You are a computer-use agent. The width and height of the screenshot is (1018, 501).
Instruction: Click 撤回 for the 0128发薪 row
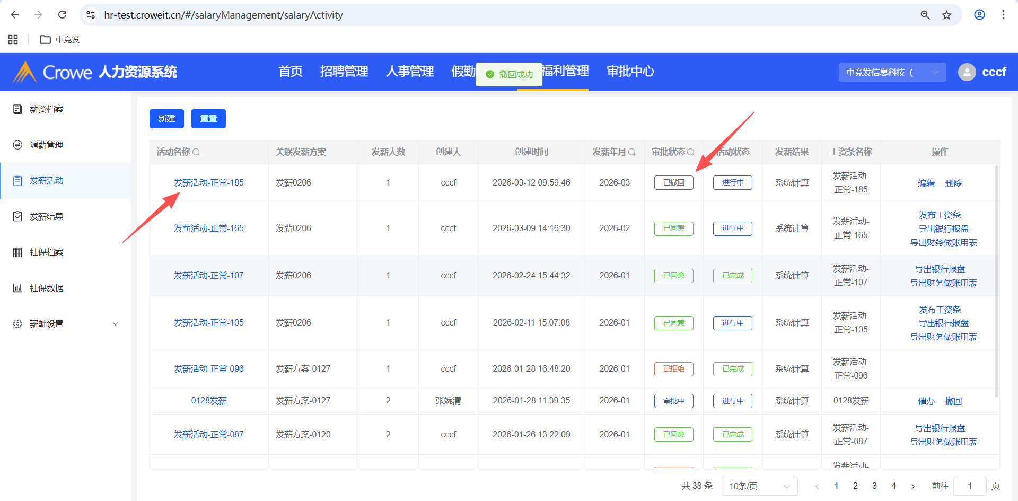953,401
